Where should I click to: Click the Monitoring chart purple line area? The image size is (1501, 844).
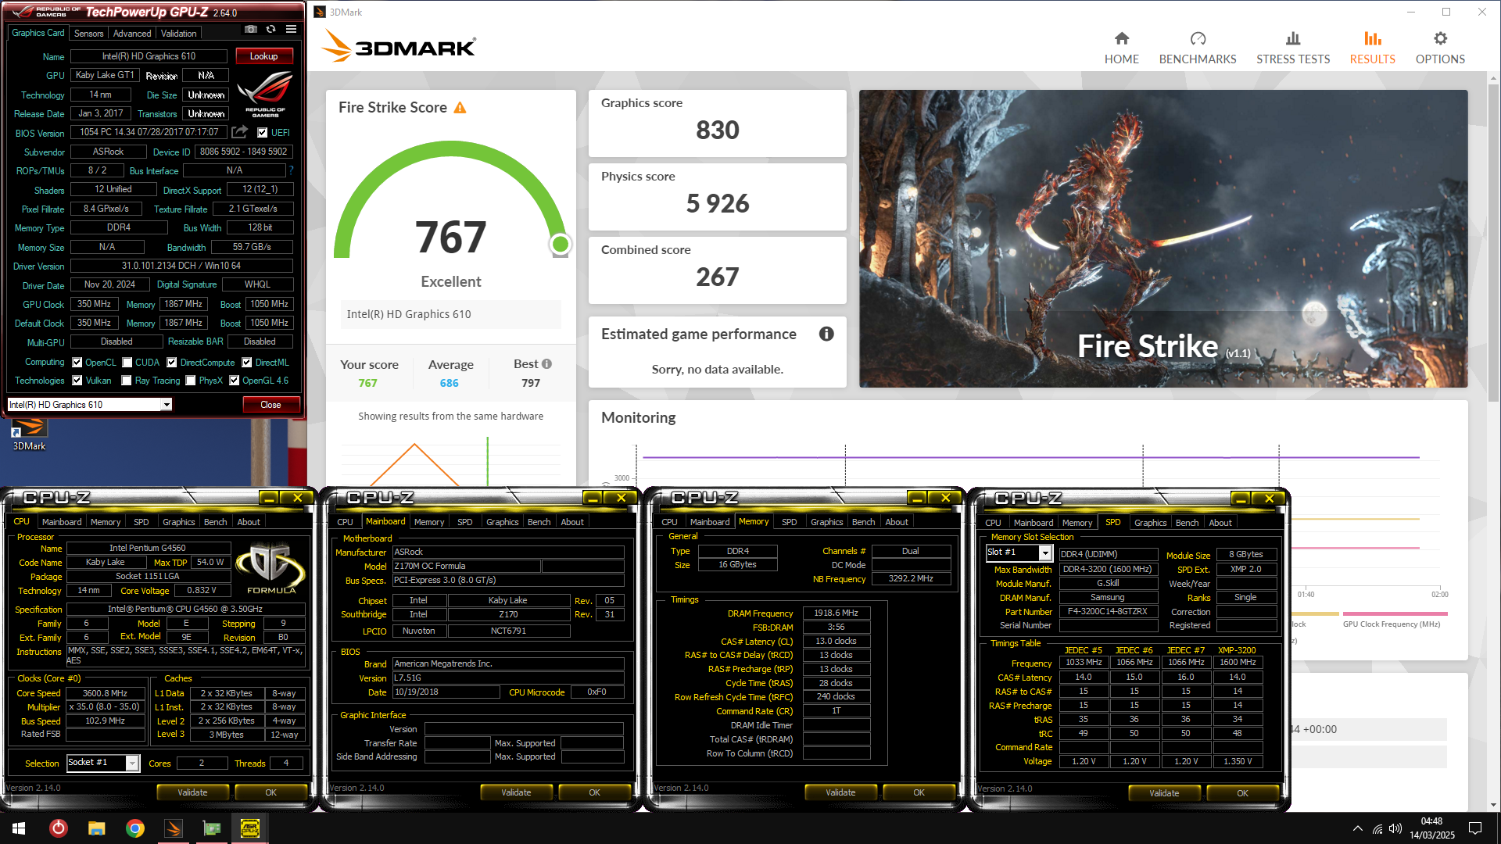[x=1030, y=457]
